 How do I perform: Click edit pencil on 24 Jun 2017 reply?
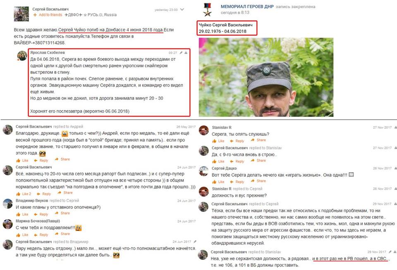(195, 242)
